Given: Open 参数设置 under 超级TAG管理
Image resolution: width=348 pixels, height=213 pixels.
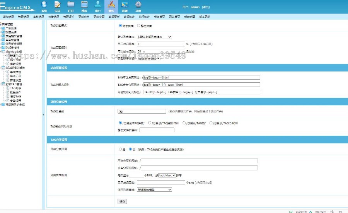Looking at the screenshot, I should click(x=15, y=101).
